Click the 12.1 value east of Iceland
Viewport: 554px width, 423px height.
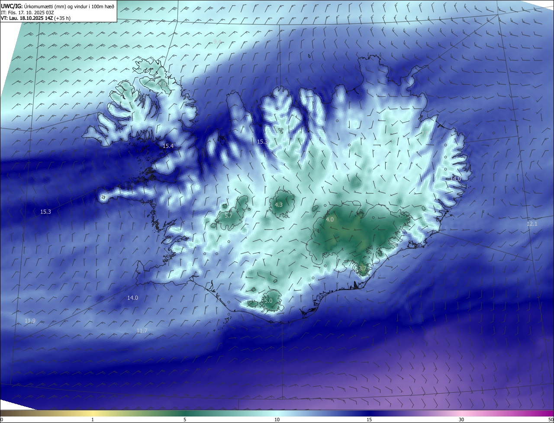click(532, 224)
